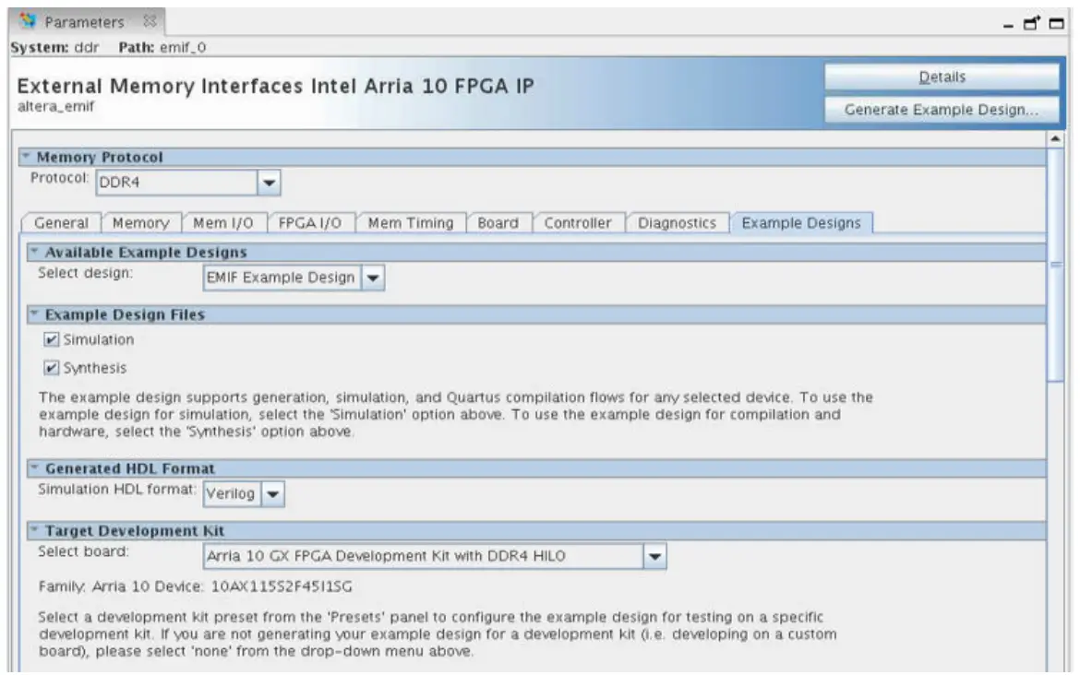Collapse the Generated HDL Format section
Image resolution: width=1080 pixels, height=675 pixels.
click(34, 468)
